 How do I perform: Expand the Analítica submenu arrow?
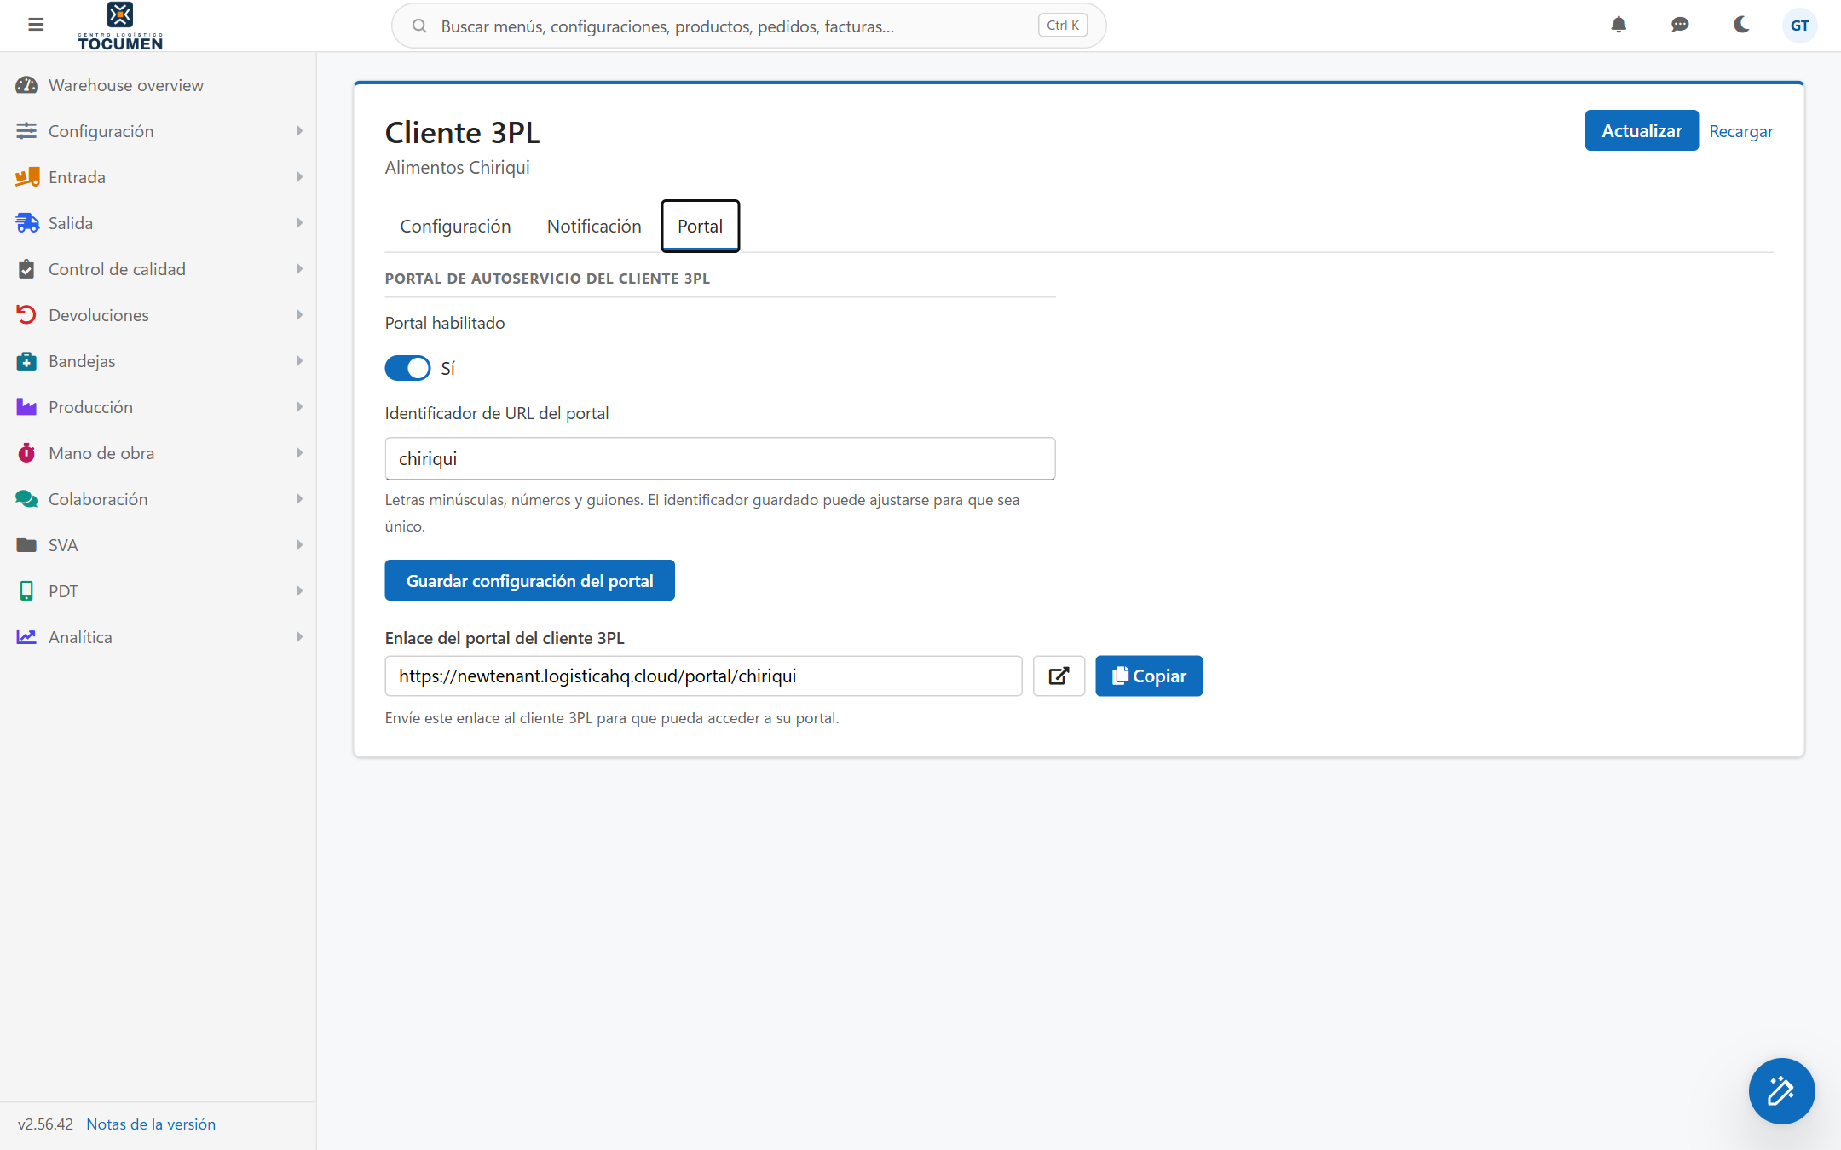tap(299, 637)
